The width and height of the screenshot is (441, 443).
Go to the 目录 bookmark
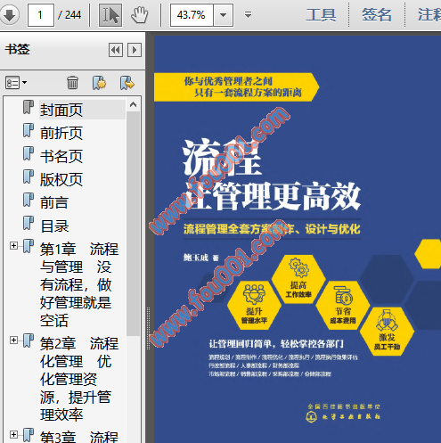tap(54, 226)
